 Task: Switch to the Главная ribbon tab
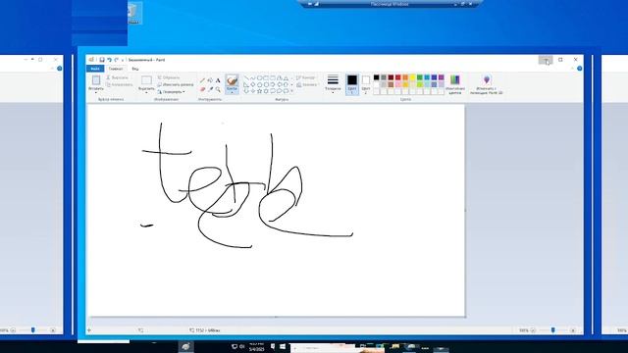click(116, 69)
